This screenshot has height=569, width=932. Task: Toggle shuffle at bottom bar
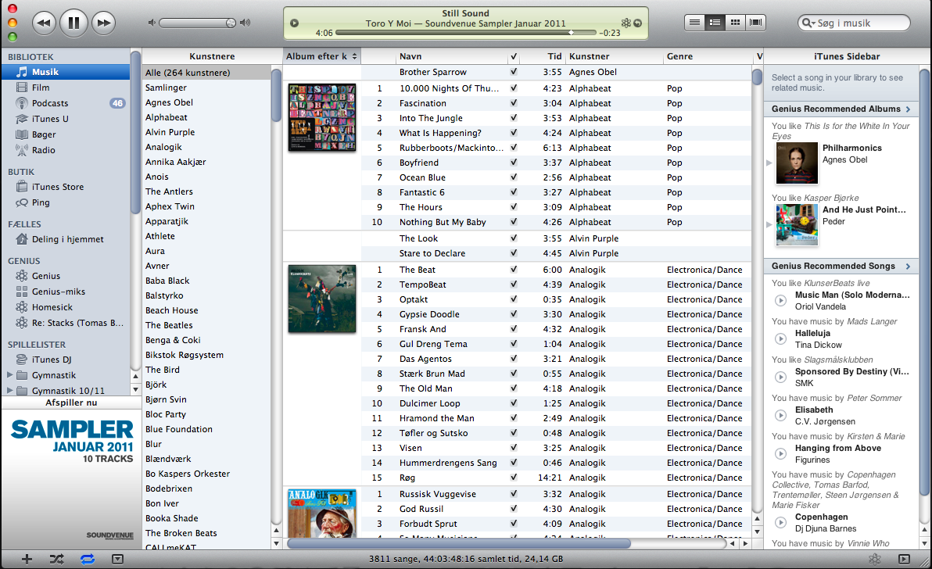tap(57, 559)
